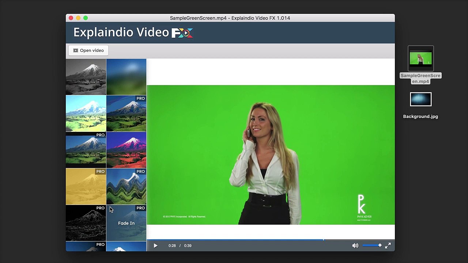Apply the blurred mountain effect thumbnail
468x263 pixels.
coord(126,77)
